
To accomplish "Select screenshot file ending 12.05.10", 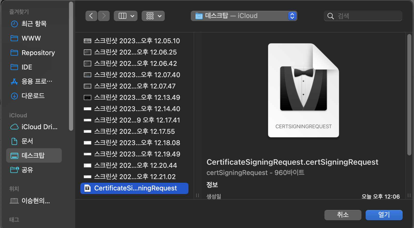I will coord(134,41).
